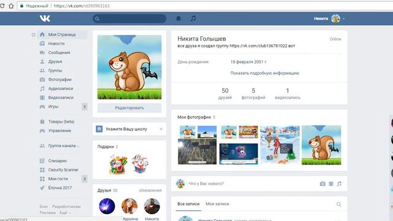The height and width of the screenshot is (221, 393).
Task: Click the Друзья person icon
Action: click(x=42, y=61)
